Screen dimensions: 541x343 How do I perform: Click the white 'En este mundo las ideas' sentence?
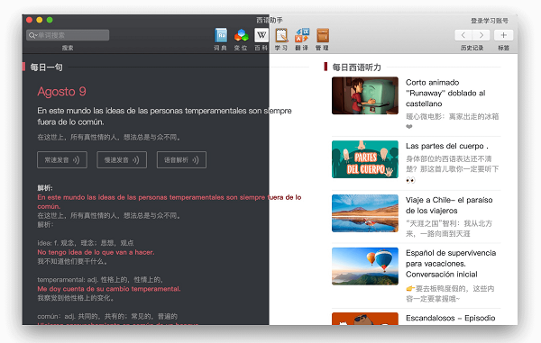[164, 116]
